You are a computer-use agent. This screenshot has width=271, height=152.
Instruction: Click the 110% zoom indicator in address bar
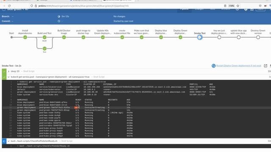pos(231,6)
